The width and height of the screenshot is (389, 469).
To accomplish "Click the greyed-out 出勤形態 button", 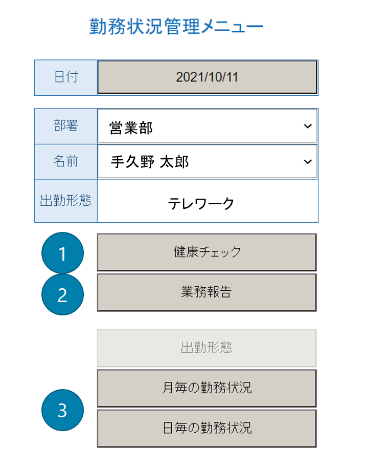I will [207, 348].
